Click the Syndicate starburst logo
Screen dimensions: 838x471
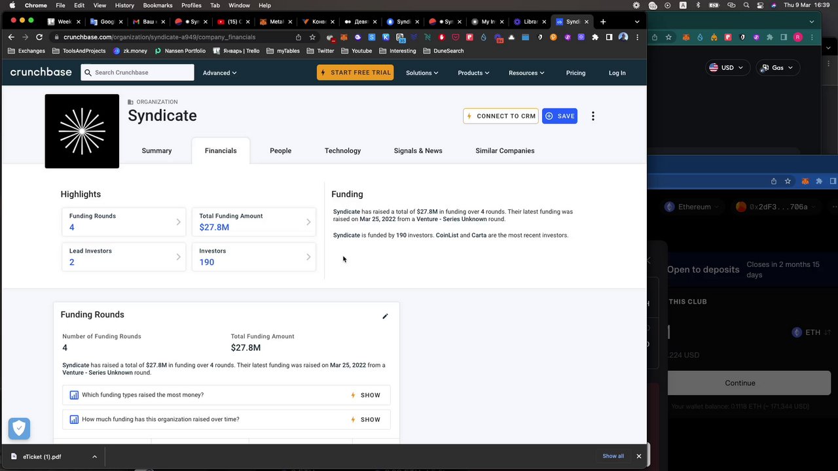[82, 131]
